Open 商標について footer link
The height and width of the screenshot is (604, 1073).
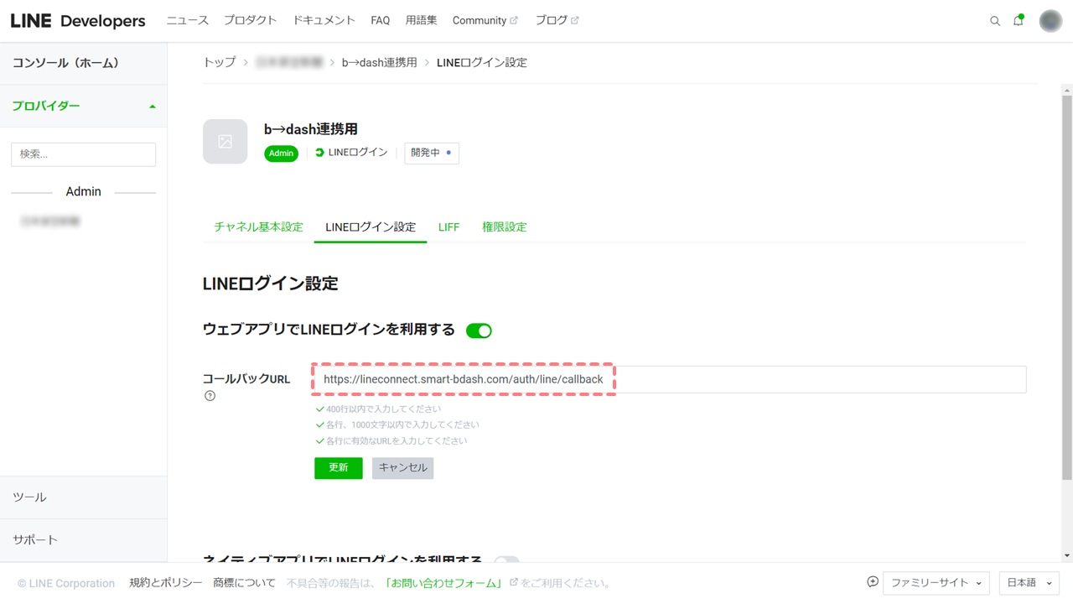click(244, 583)
